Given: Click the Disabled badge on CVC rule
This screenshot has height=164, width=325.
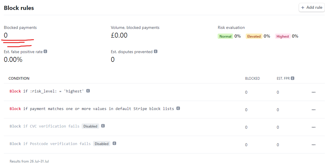Looking at the screenshot, I should tap(90, 126).
